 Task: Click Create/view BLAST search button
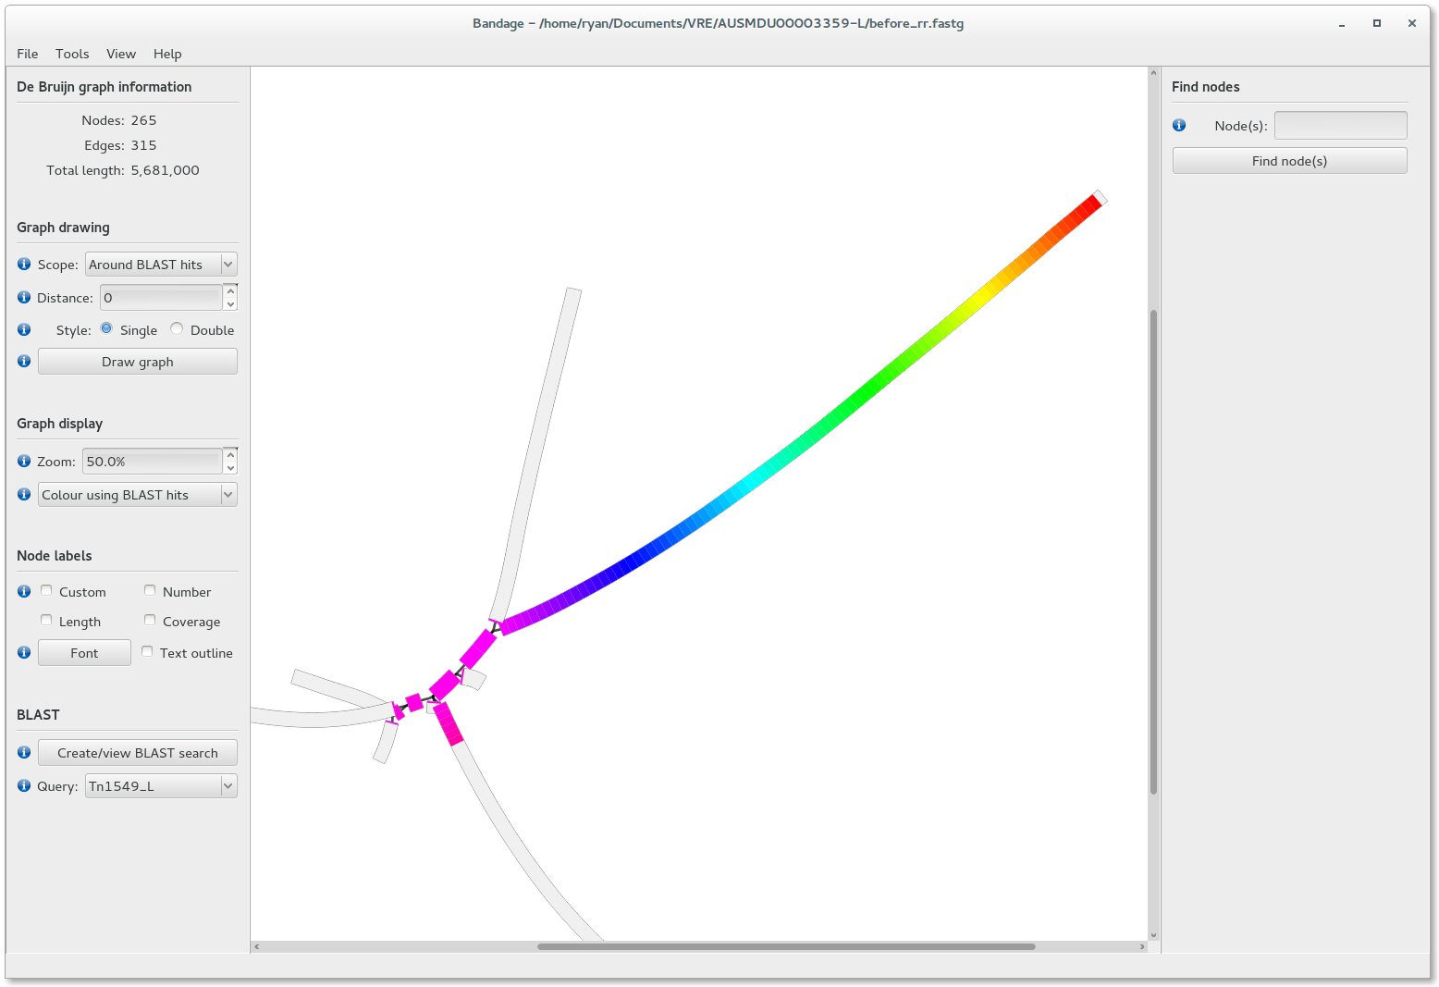[138, 753]
